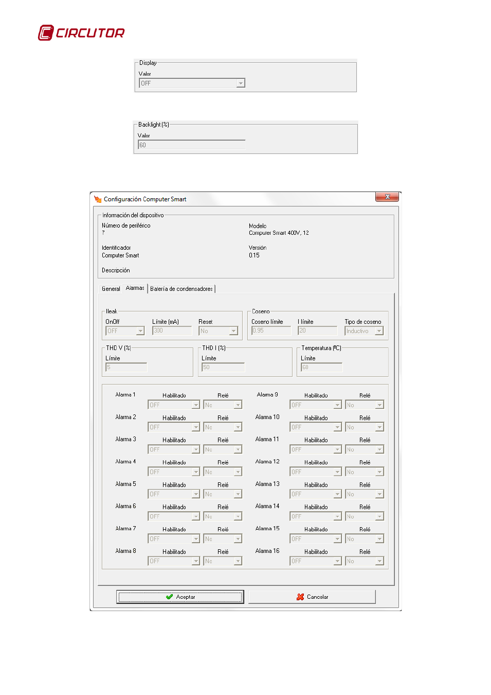Switch to the General tab

pos(111,289)
